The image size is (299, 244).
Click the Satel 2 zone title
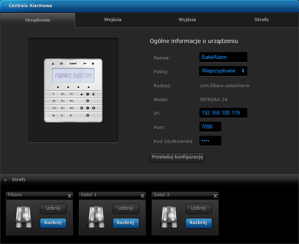pyautogui.click(x=162, y=195)
